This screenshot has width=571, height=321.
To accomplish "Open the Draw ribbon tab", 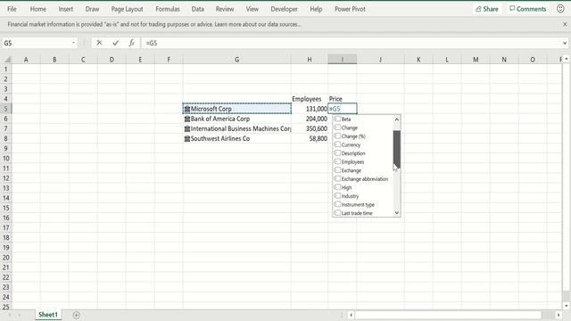I will [x=92, y=9].
